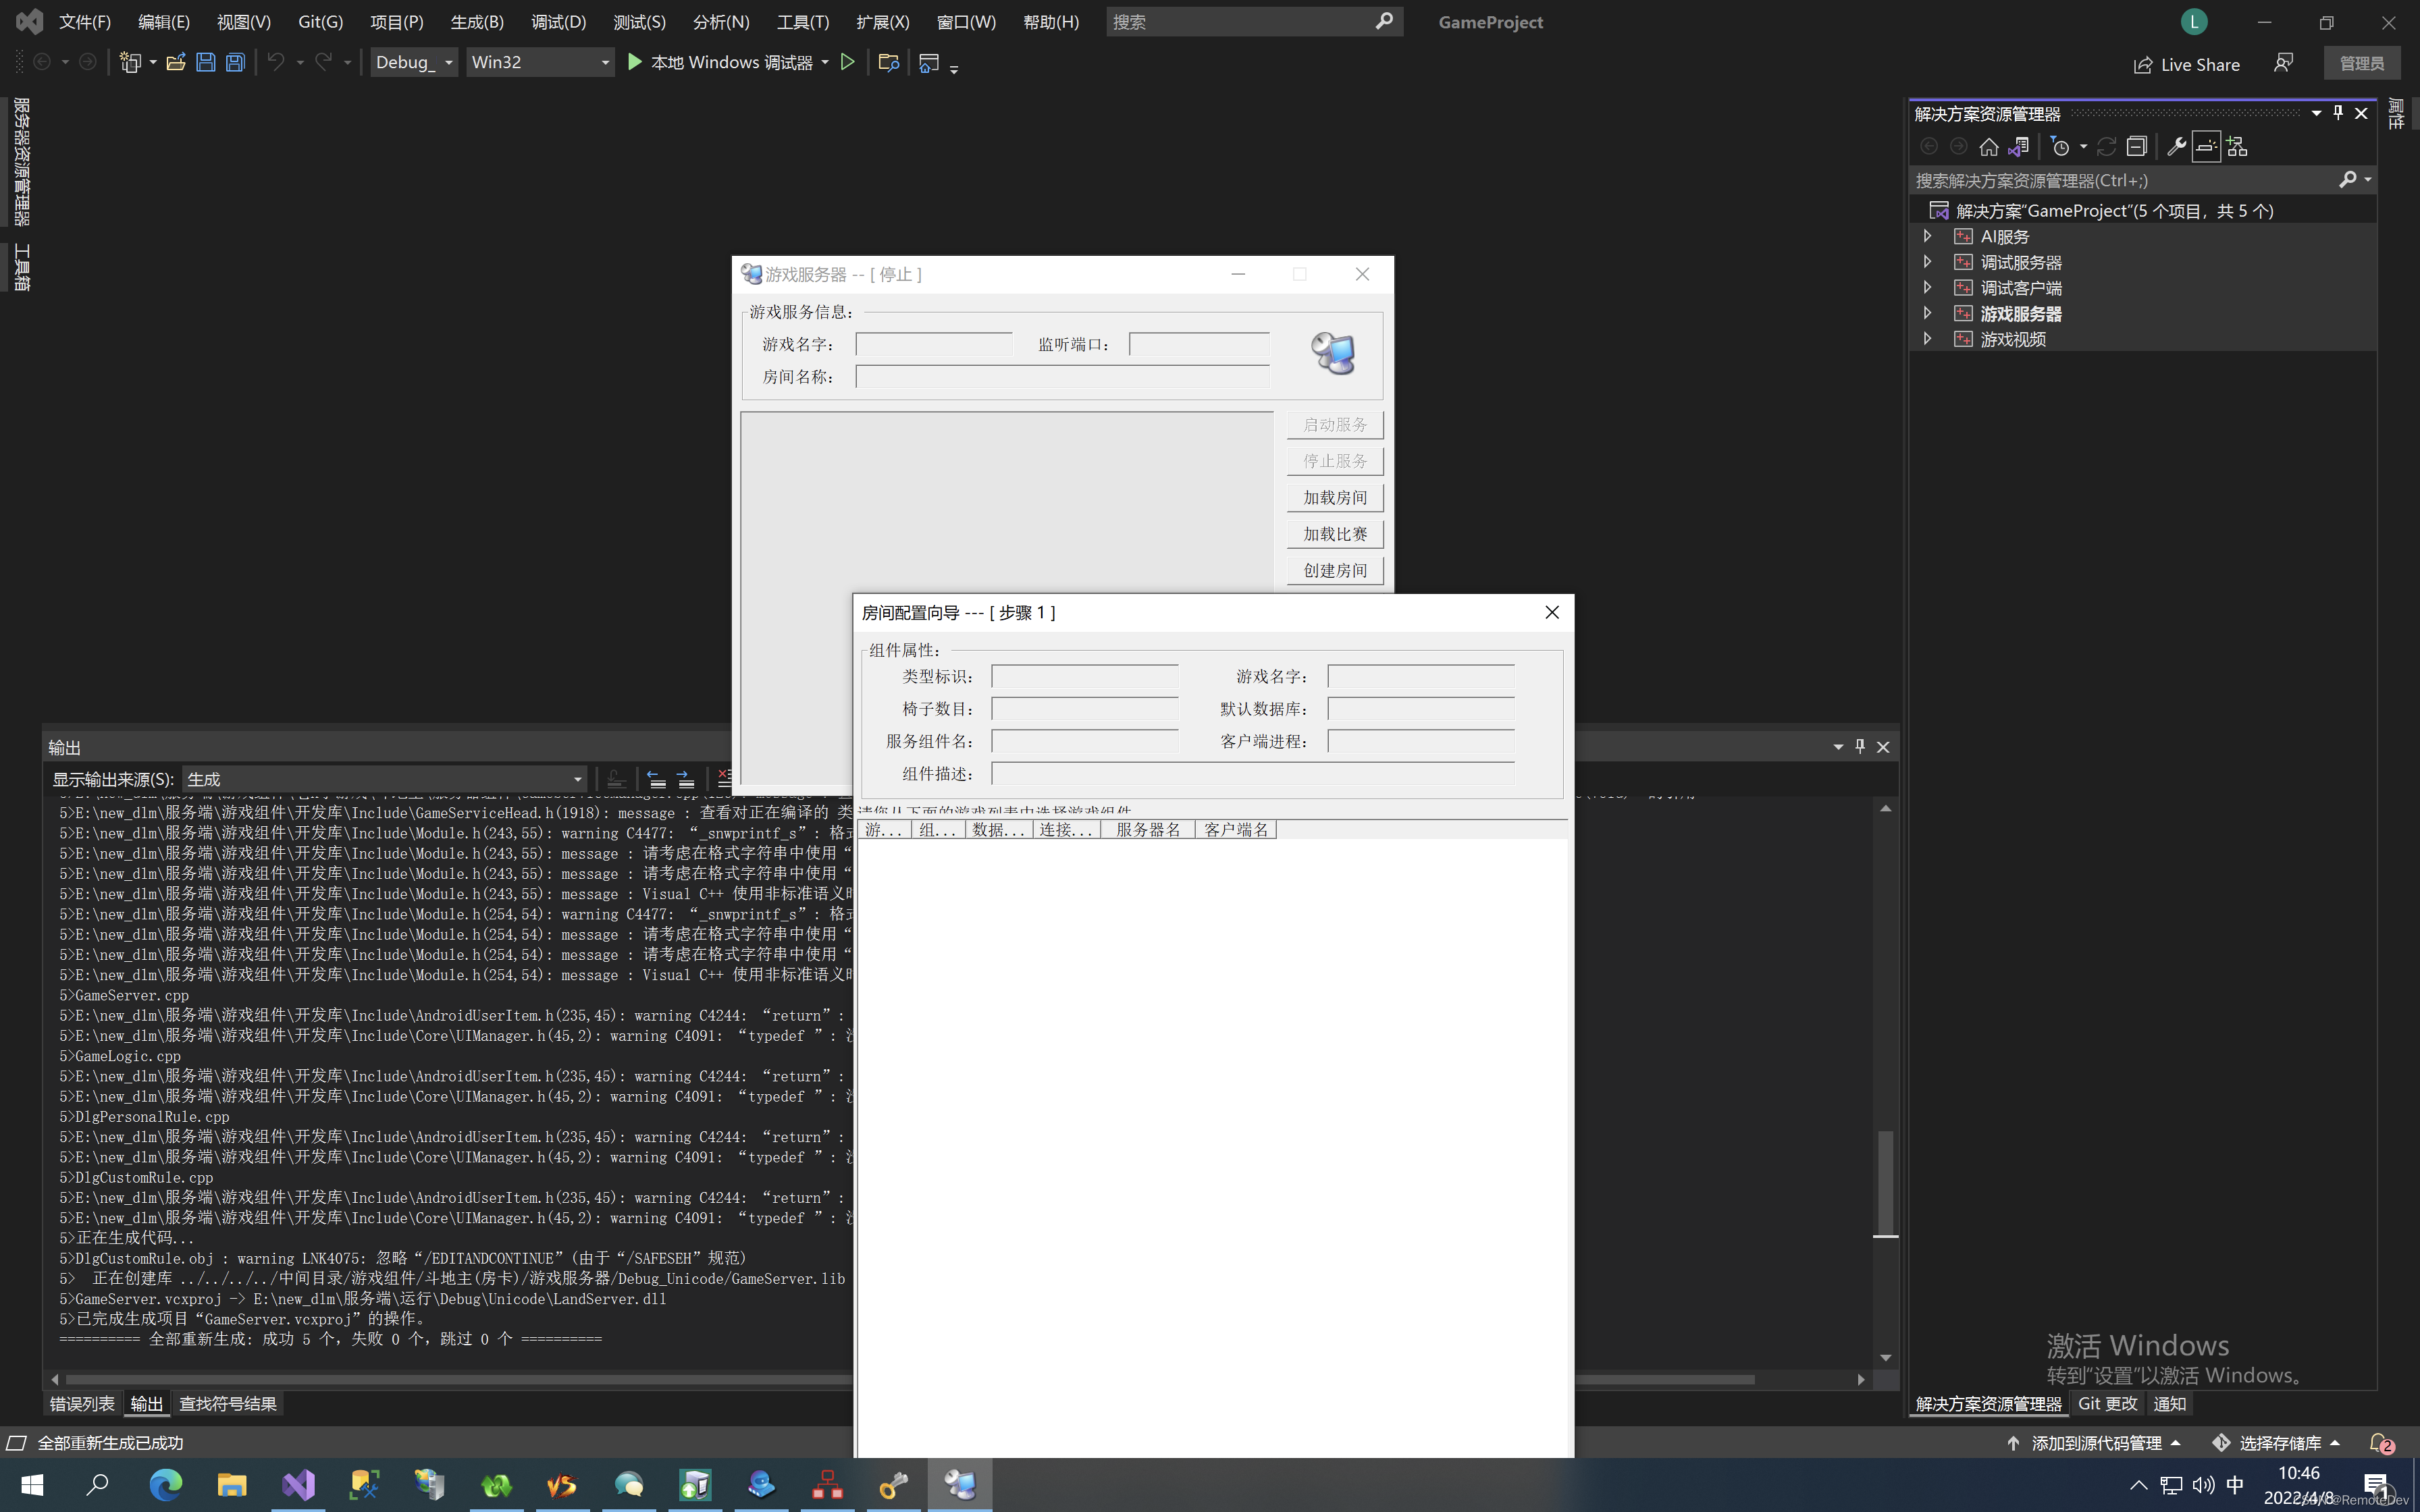Click the Save All icon

(235, 62)
